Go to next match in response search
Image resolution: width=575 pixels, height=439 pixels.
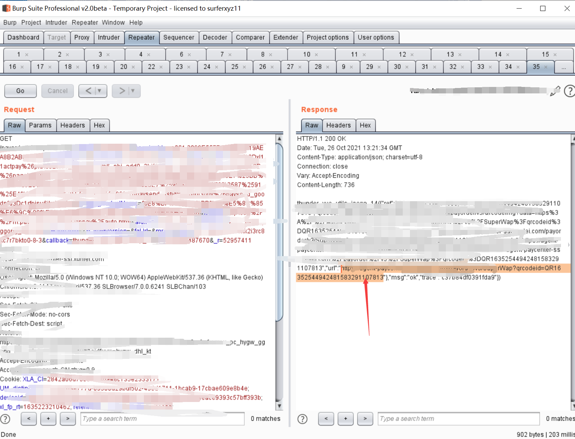(365, 419)
